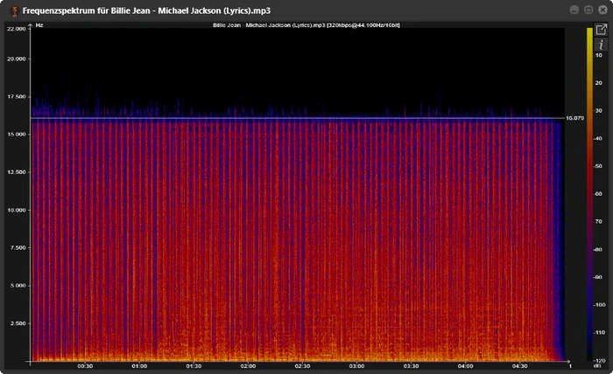The width and height of the screenshot is (613, 374).
Task: Click the application icon in the title bar
Action: tap(14, 10)
